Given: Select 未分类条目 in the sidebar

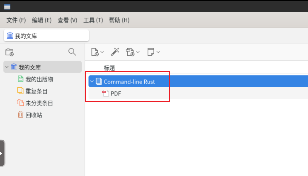Looking at the screenshot, I should point(39,103).
